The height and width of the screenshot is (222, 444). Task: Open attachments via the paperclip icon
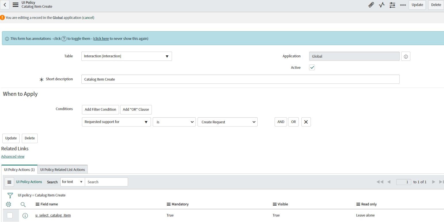(x=371, y=5)
